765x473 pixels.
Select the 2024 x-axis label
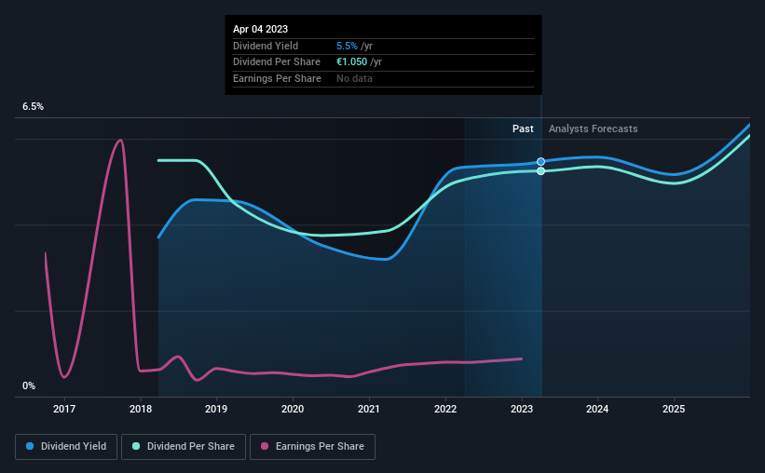point(597,409)
